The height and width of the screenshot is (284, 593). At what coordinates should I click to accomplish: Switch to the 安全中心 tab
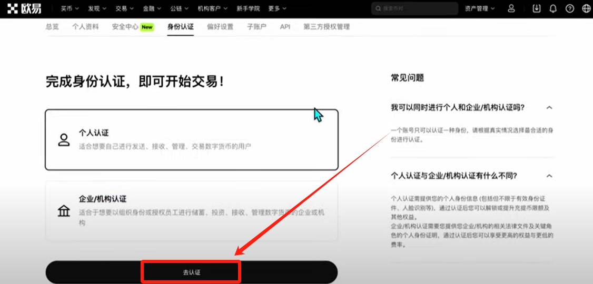point(125,27)
